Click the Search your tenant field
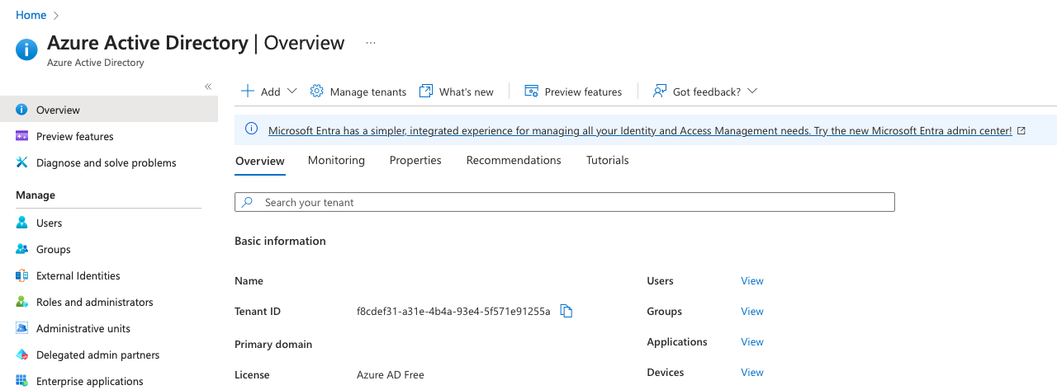This screenshot has height=390, width=1057. pyautogui.click(x=565, y=202)
